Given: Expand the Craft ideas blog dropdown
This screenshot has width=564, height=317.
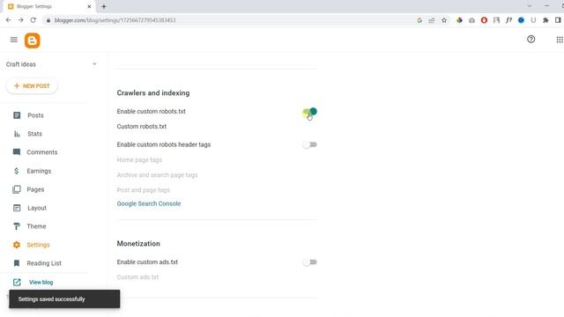Looking at the screenshot, I should [94, 64].
